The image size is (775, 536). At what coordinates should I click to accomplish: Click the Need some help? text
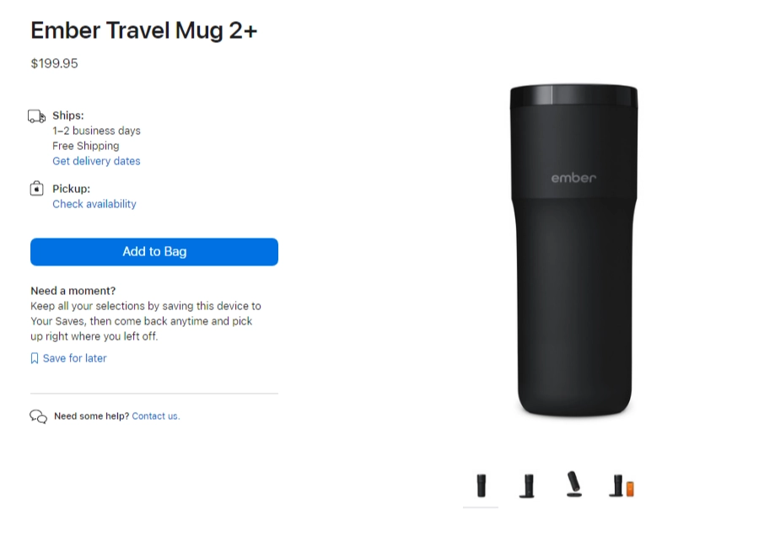[x=91, y=416]
